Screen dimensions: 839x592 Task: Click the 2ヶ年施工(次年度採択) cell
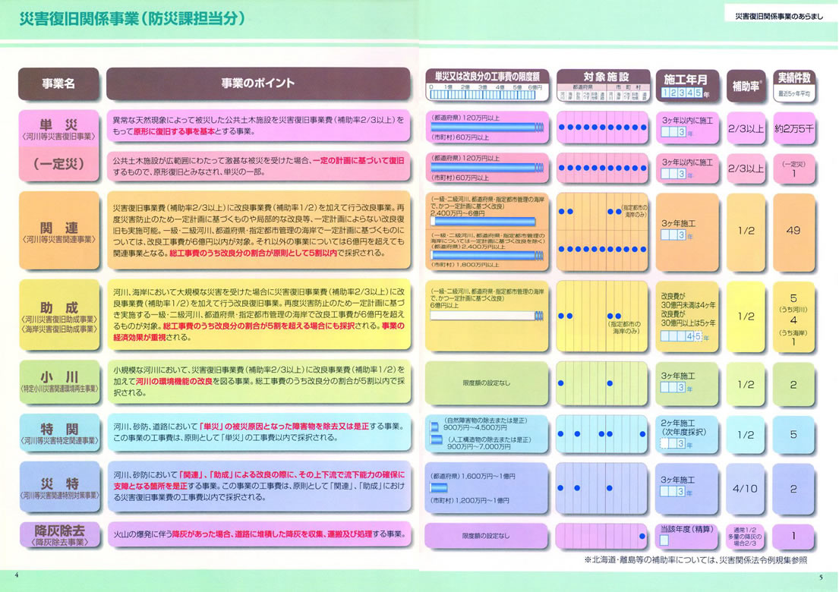[x=688, y=433]
